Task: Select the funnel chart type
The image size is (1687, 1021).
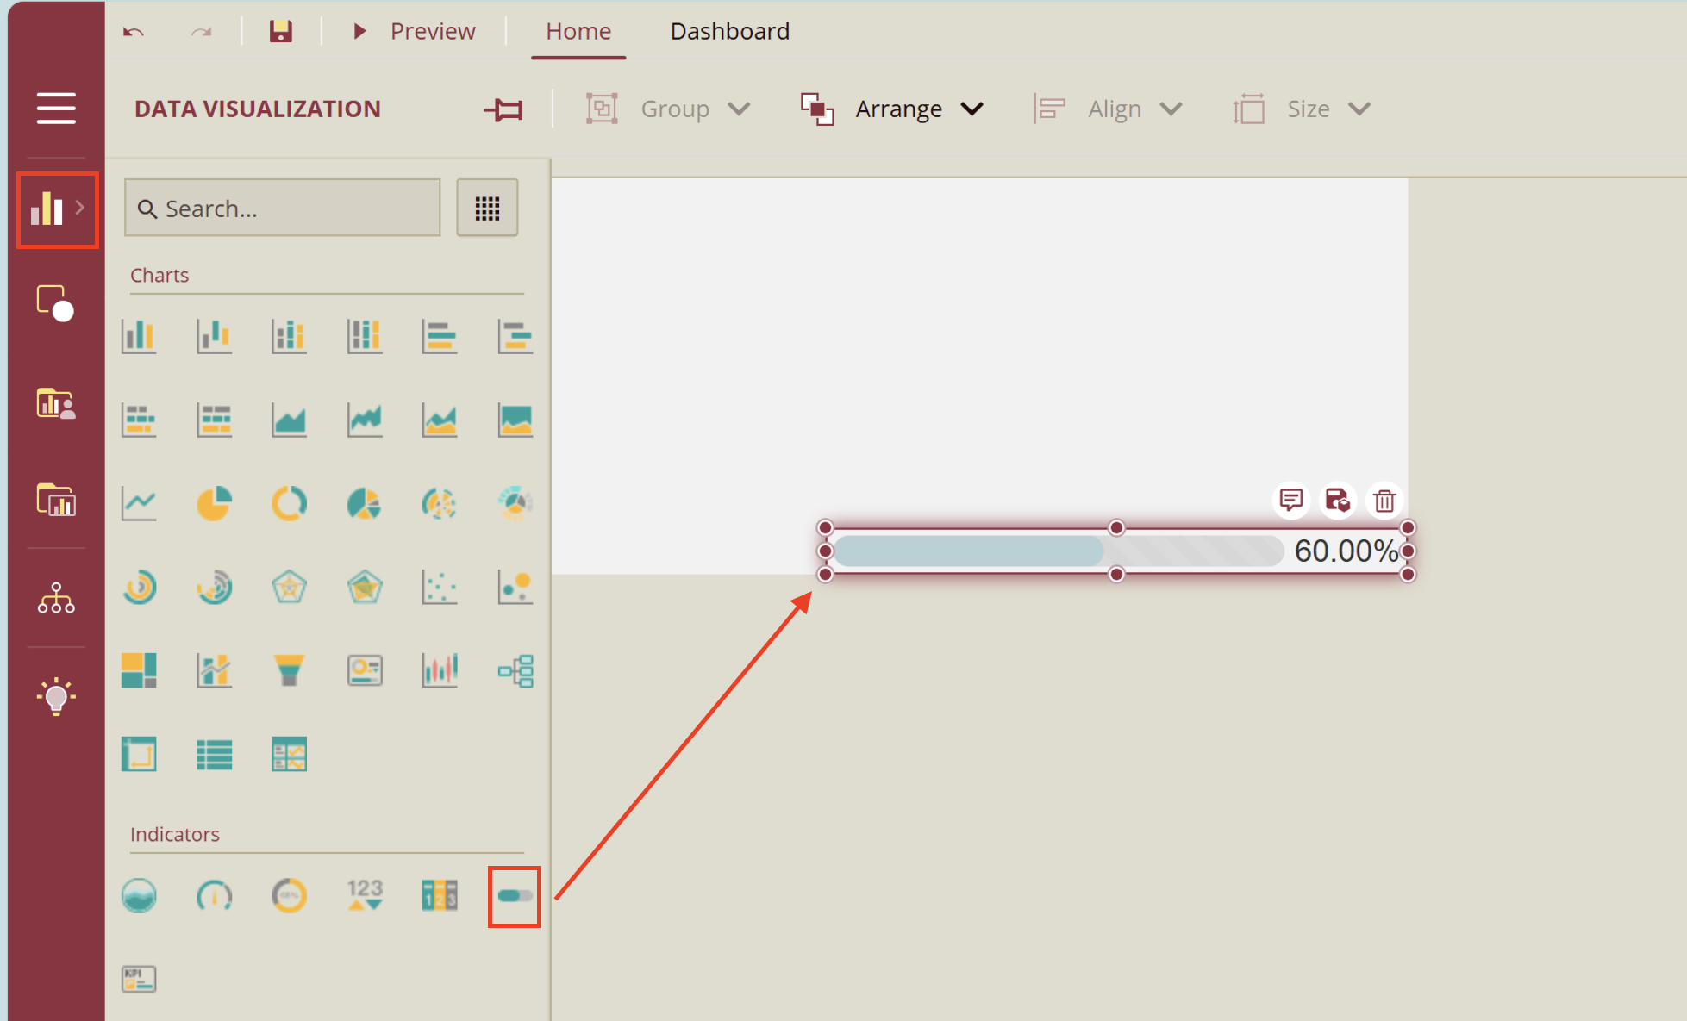Action: click(289, 669)
